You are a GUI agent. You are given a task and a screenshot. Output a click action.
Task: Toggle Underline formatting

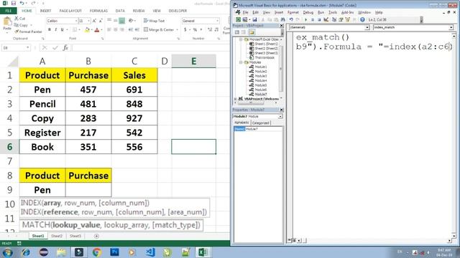(x=63, y=29)
